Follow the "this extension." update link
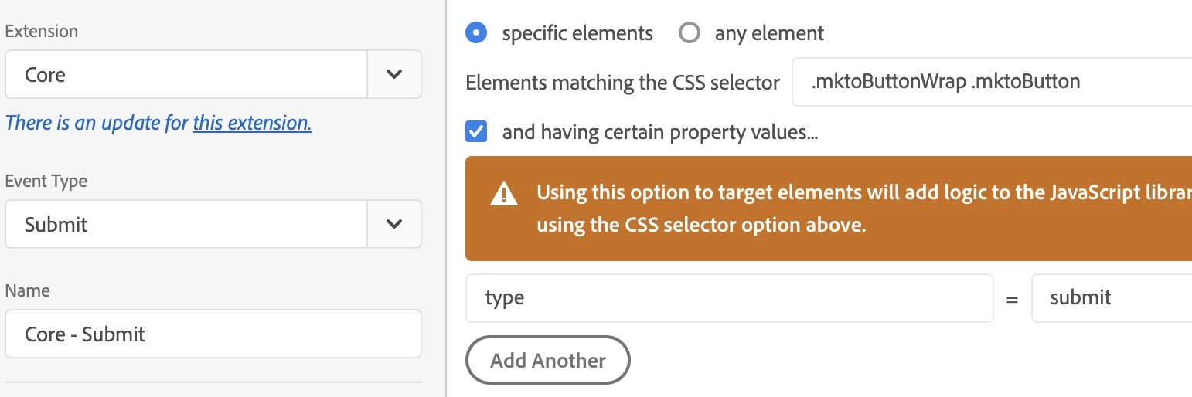 click(252, 123)
